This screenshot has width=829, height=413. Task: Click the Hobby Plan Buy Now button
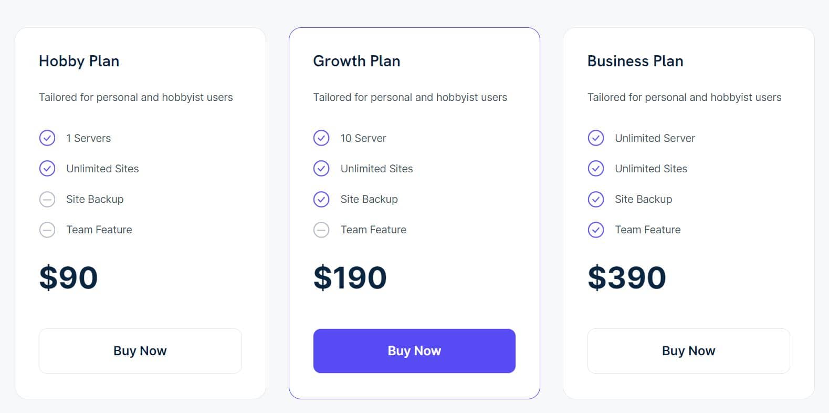pos(140,351)
